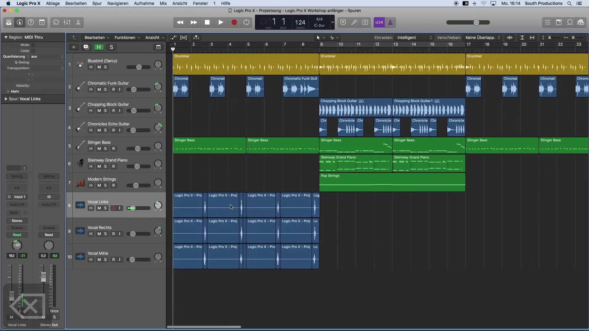The image size is (589, 331).
Task: Collapse the Region: MIDI Thru section
Action: pyautogui.click(x=6, y=37)
